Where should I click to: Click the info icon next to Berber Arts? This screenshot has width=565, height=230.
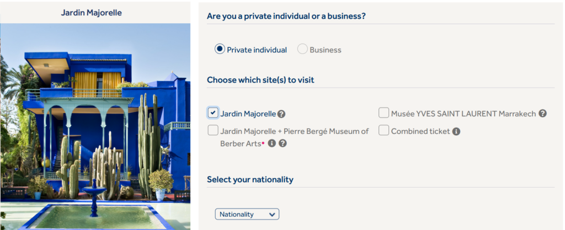(271, 143)
